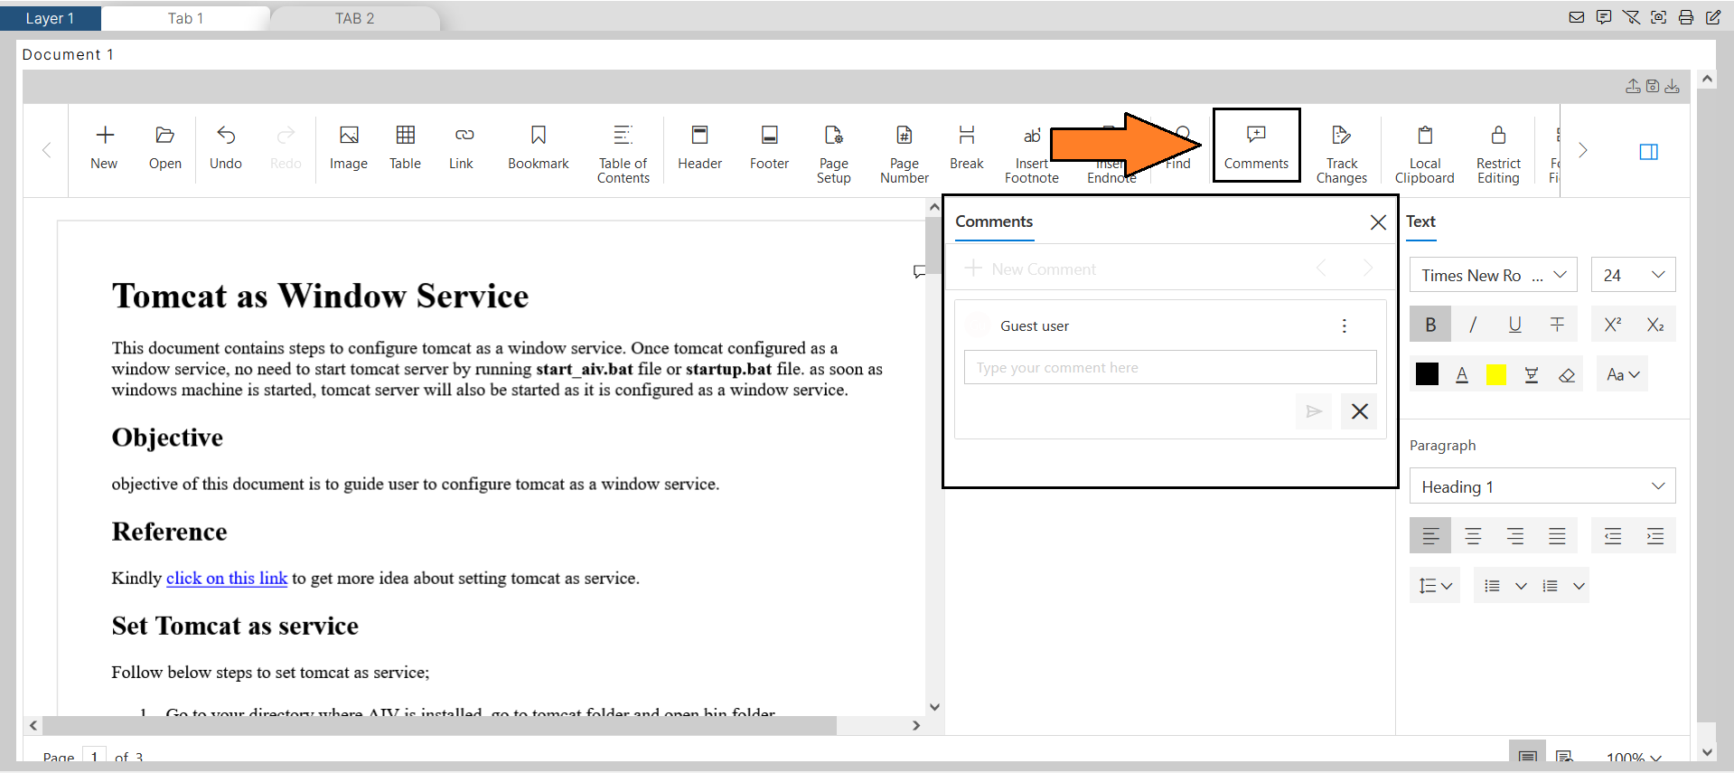Toggle Underline formatting

(x=1515, y=325)
